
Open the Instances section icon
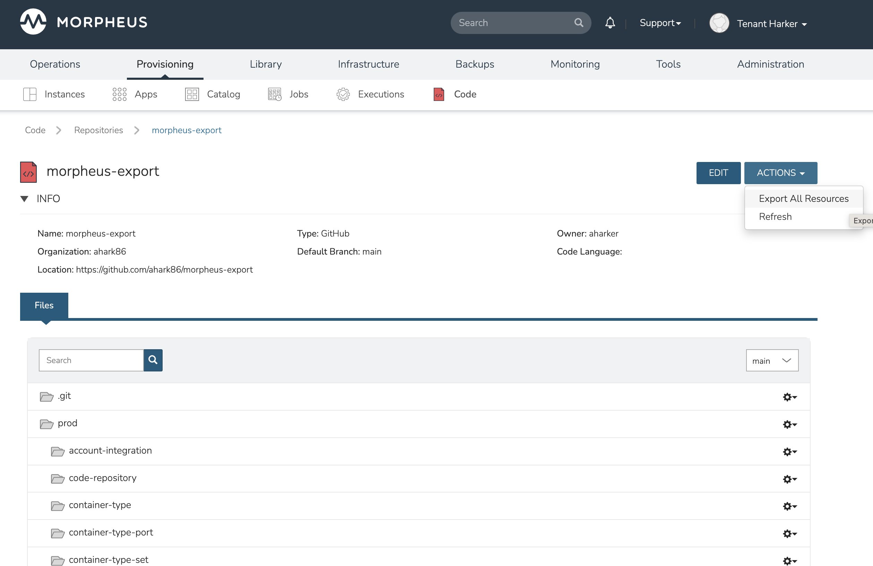pos(30,94)
